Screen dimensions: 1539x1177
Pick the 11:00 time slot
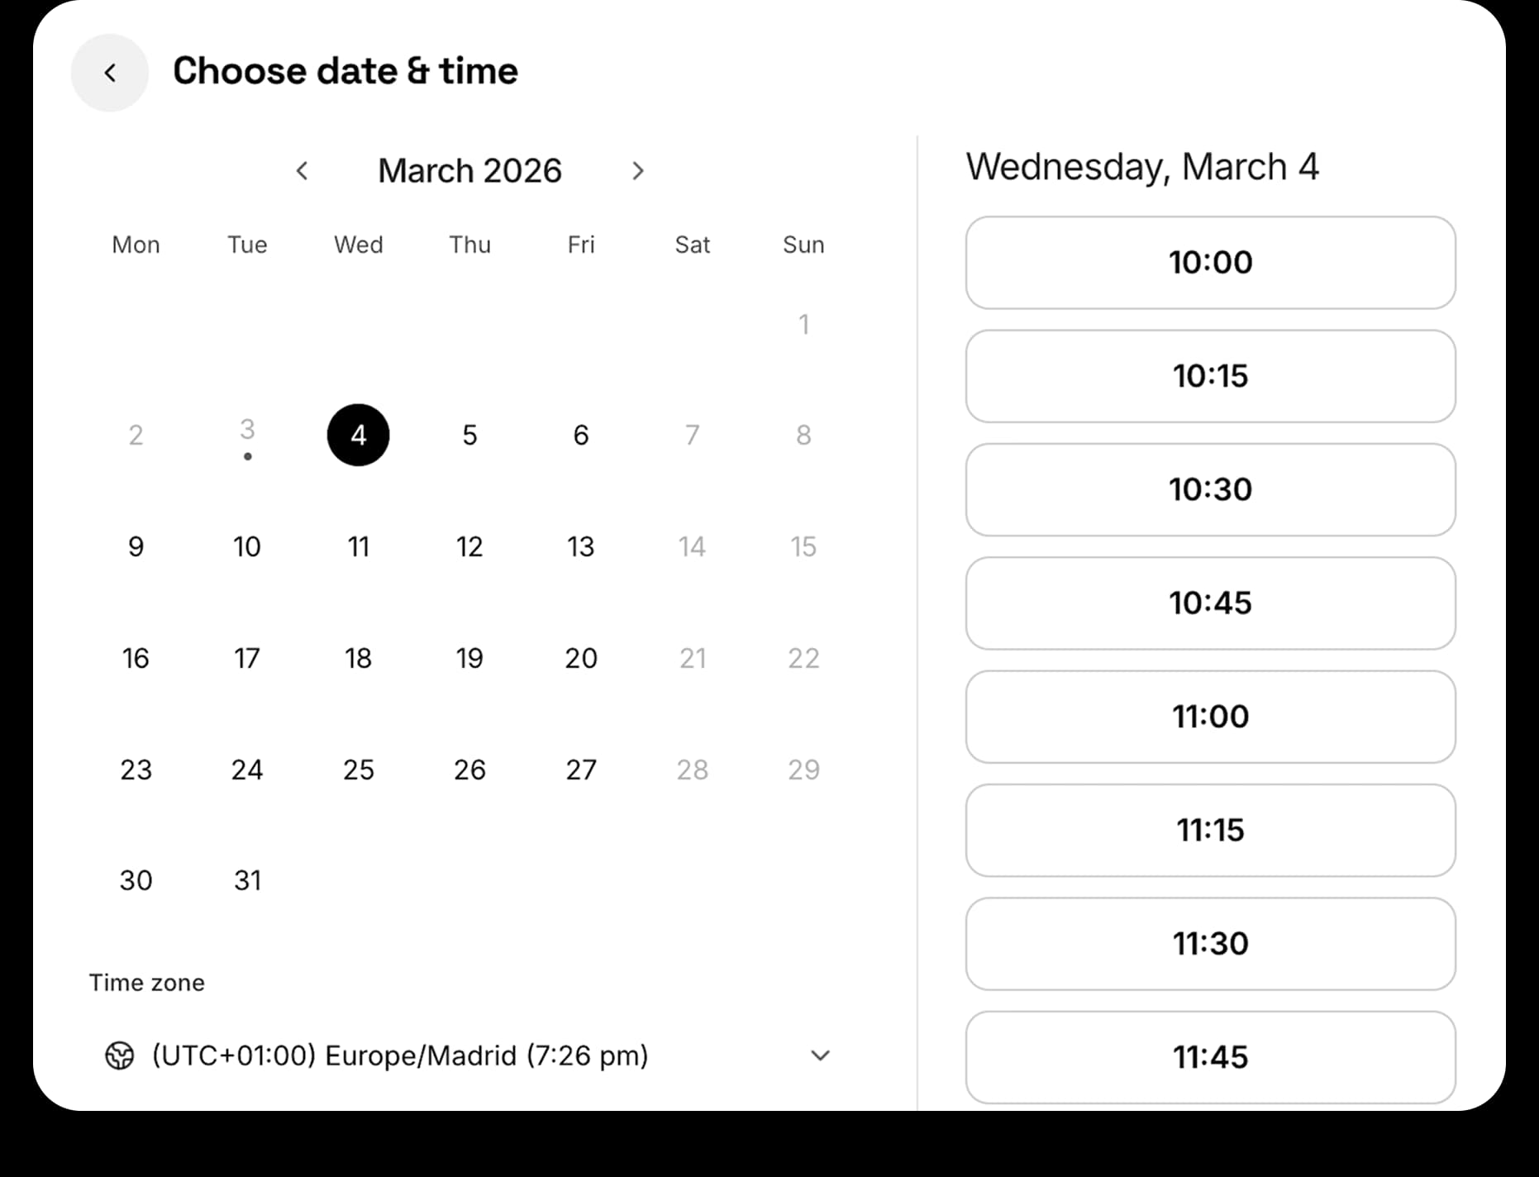pyautogui.click(x=1210, y=717)
